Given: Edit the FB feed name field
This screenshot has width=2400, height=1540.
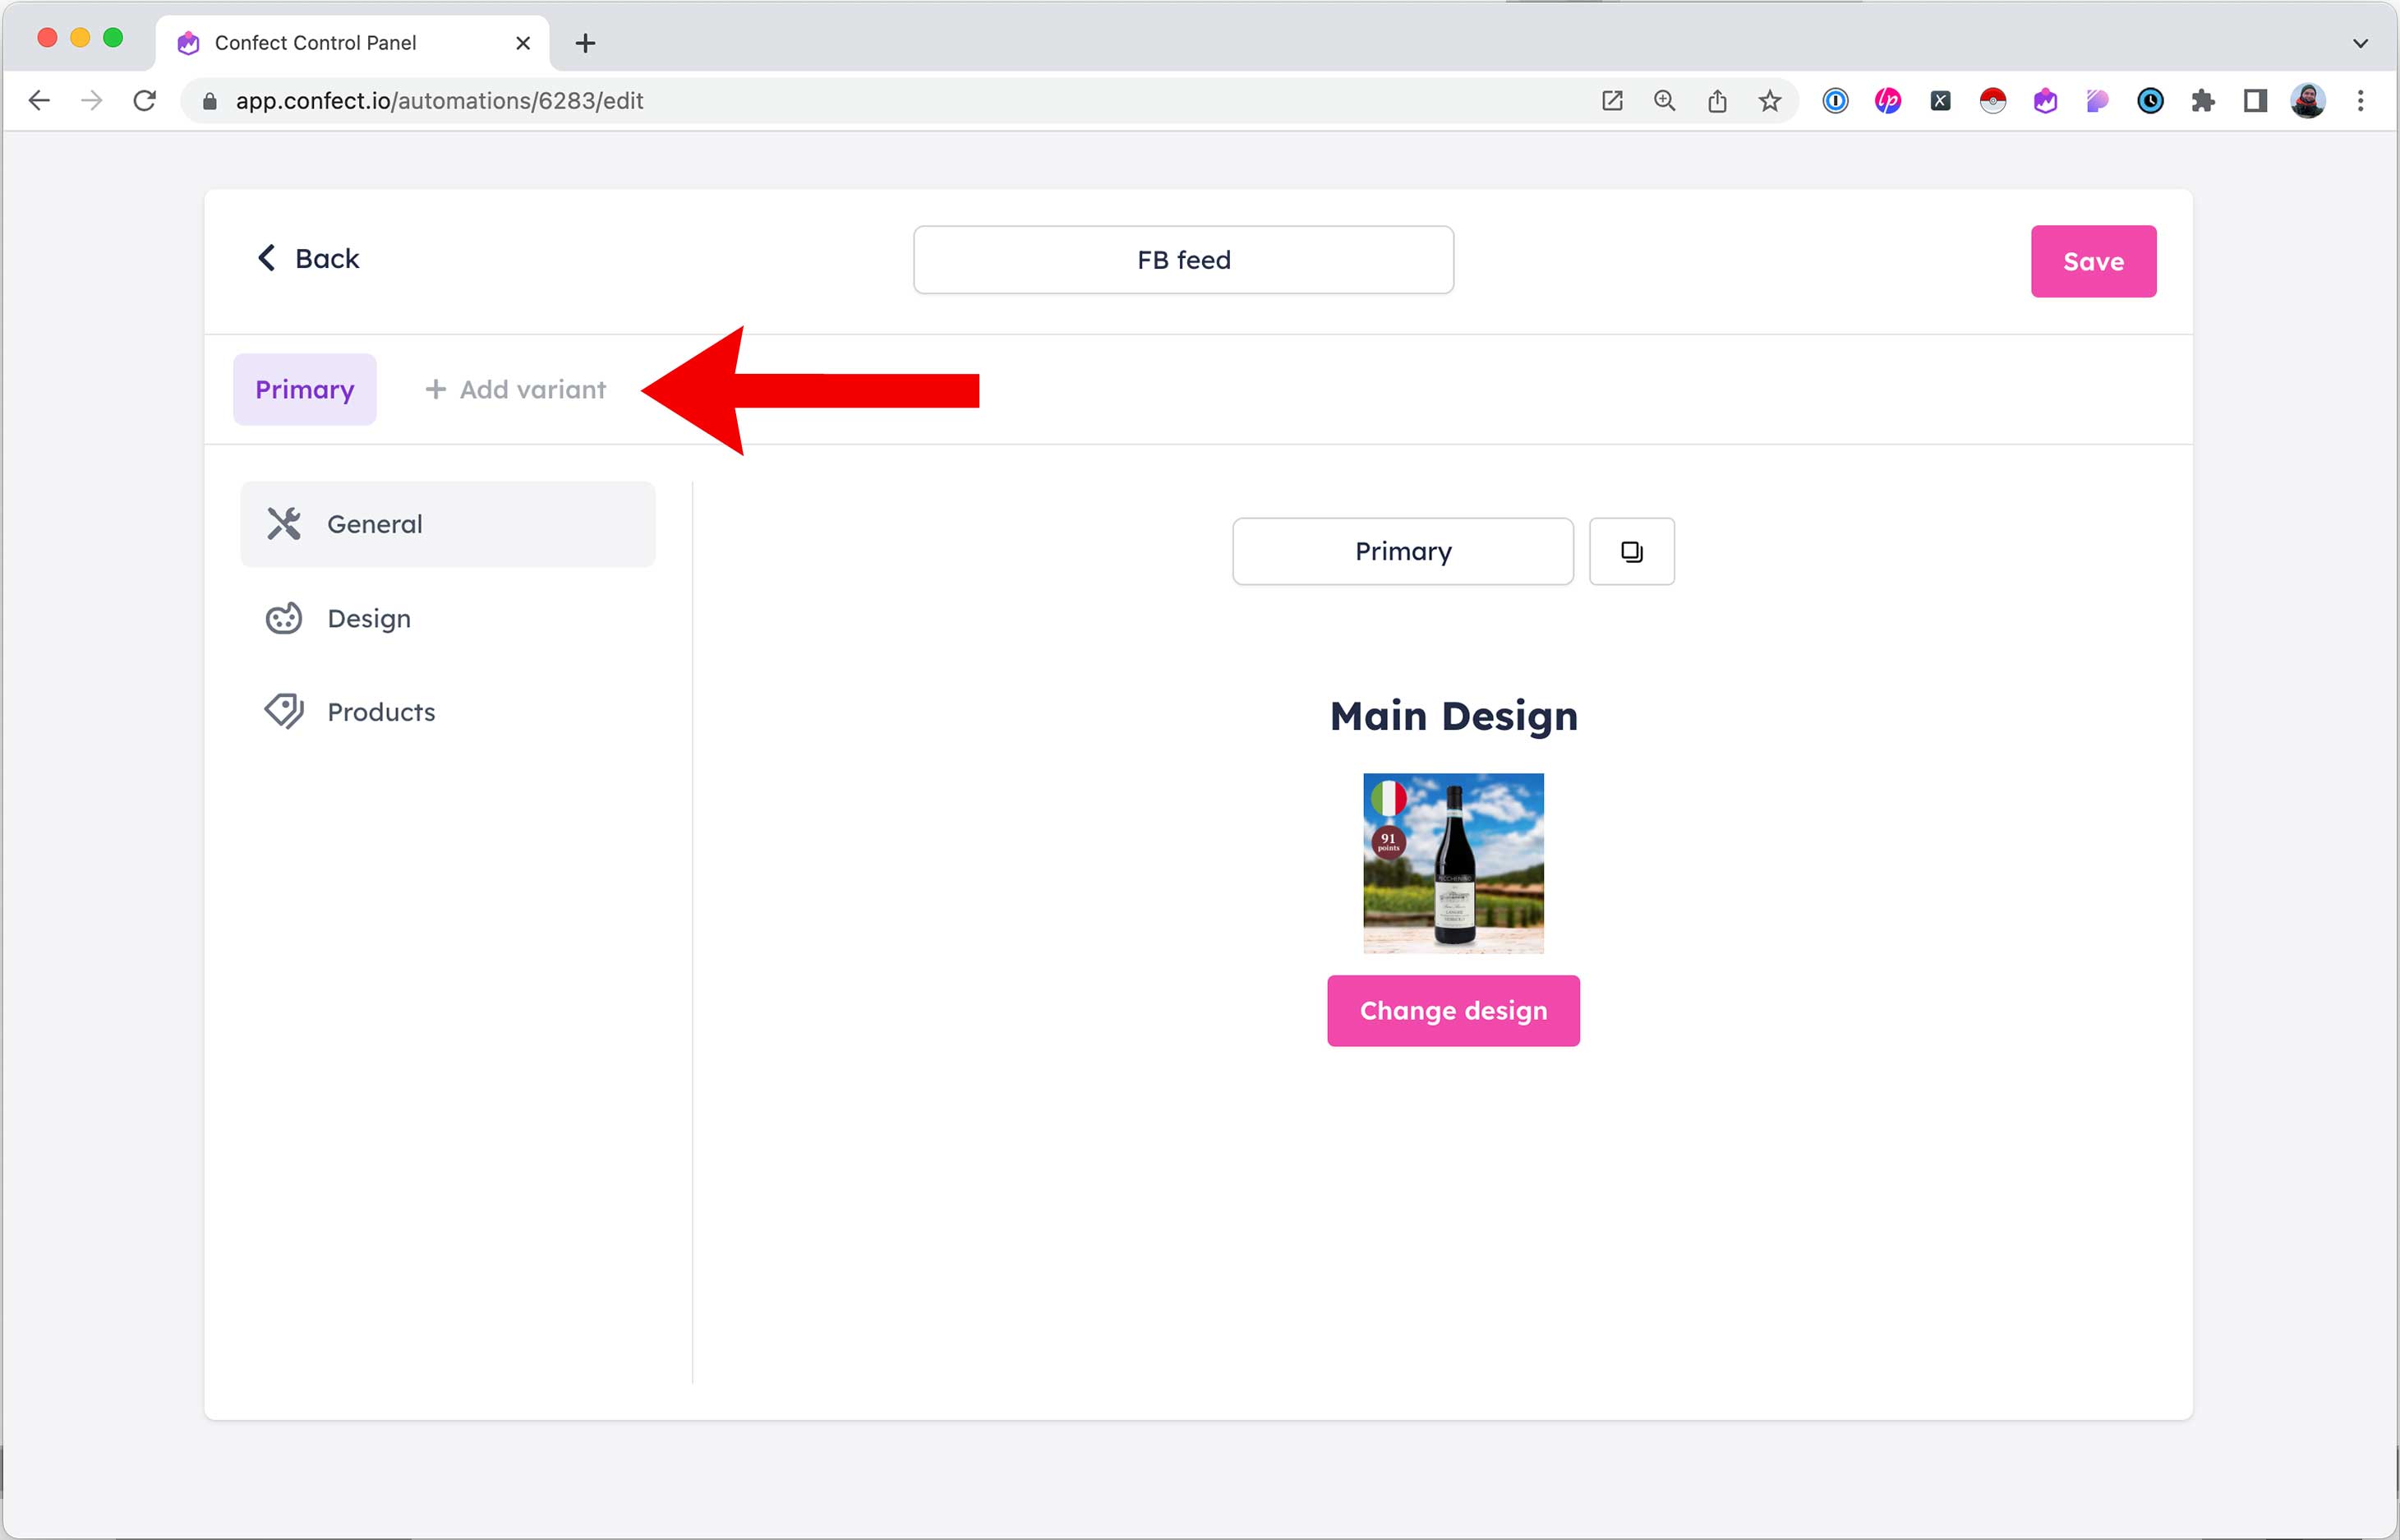Looking at the screenshot, I should tap(1182, 259).
